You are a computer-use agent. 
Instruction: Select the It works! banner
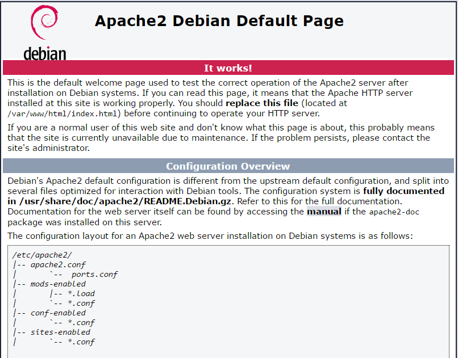click(228, 68)
